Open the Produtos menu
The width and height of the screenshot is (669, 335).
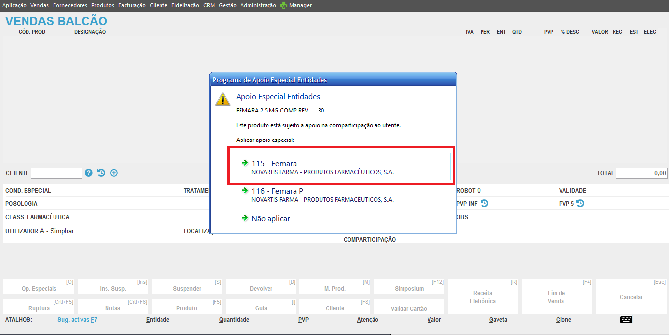pyautogui.click(x=103, y=5)
